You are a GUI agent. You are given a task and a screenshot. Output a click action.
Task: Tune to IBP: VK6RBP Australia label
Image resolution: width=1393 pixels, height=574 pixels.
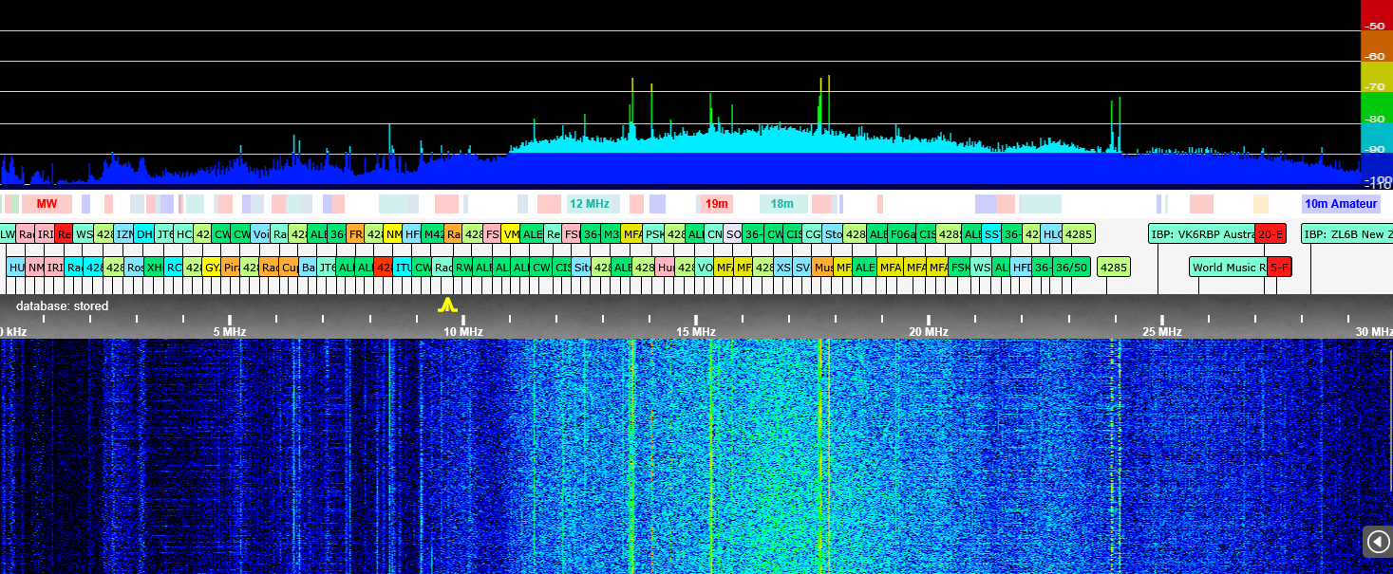[1201, 234]
